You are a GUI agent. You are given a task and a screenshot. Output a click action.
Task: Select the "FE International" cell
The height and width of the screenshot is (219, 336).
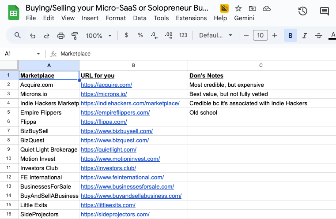tap(49, 177)
